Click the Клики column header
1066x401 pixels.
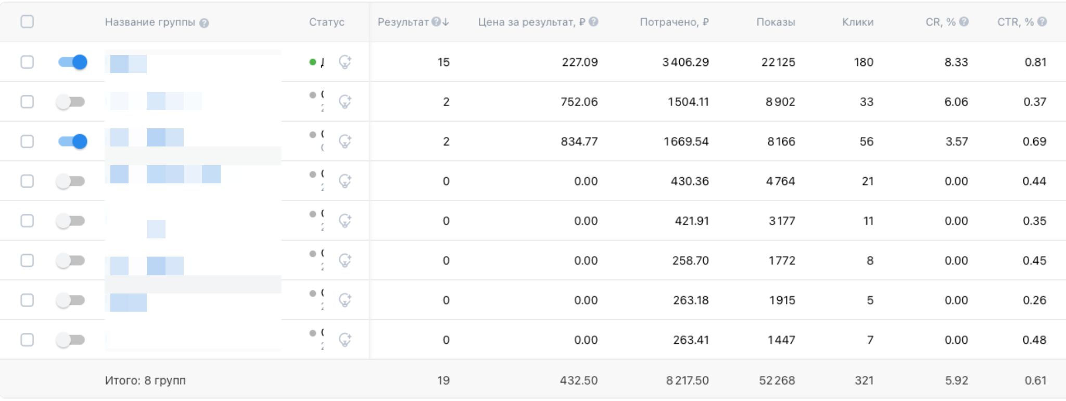click(x=858, y=22)
